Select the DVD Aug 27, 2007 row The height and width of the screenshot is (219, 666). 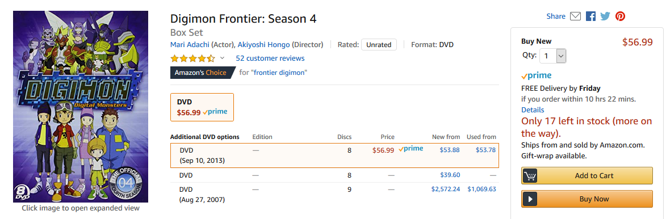tap(334, 194)
